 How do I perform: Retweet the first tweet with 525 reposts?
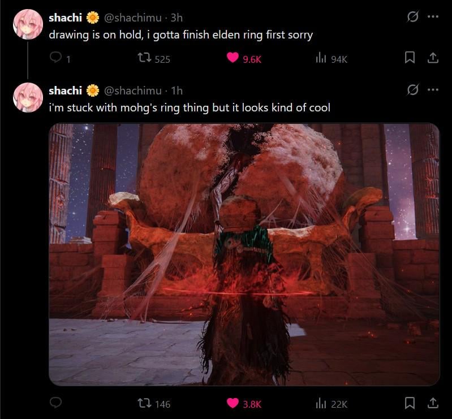coord(144,57)
